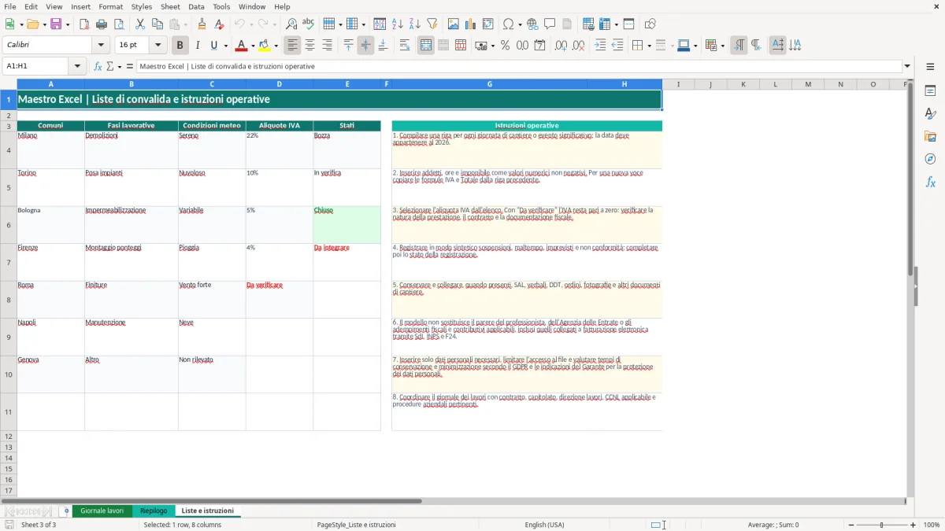The image size is (945, 531).
Task: Toggle Bold formatting
Action: (180, 46)
